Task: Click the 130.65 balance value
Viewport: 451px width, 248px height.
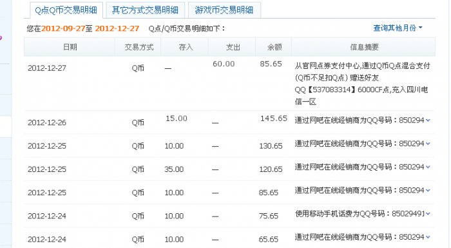Action: pyautogui.click(x=271, y=146)
